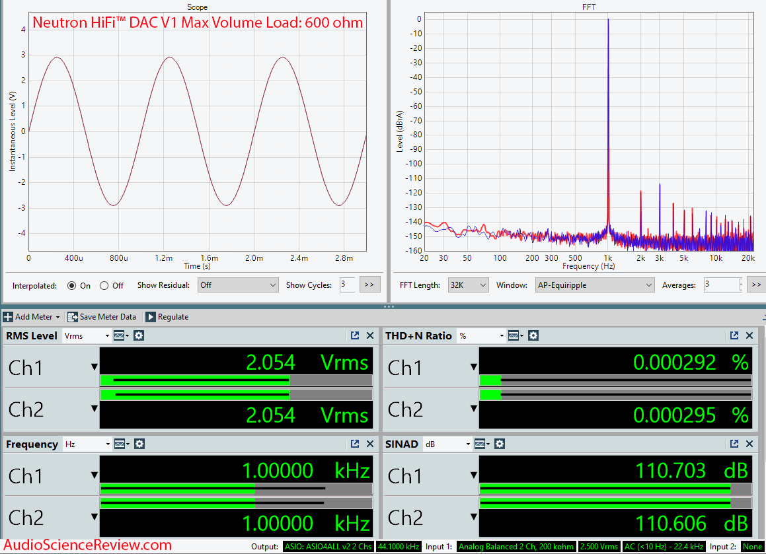Click the Averages >> button

[x=755, y=285]
